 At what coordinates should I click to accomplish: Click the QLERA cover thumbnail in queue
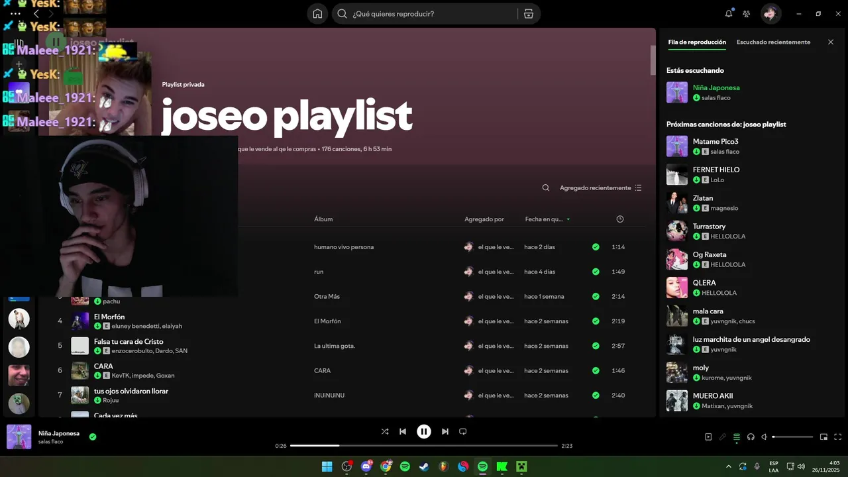(677, 288)
